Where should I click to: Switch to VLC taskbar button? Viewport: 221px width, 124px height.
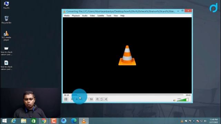(x=84, y=121)
